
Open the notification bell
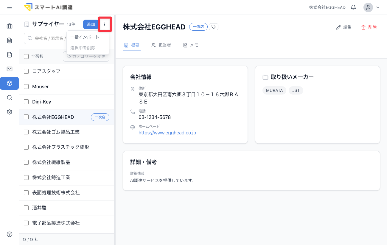click(x=353, y=7)
